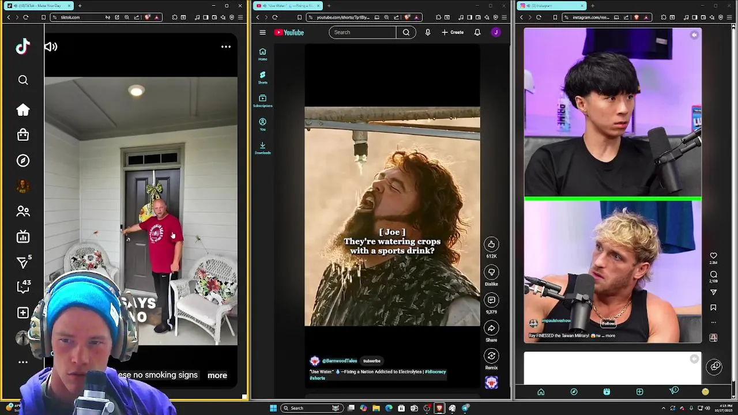The width and height of the screenshot is (738, 415).
Task: Like the Instagram reel heart icon
Action: (x=713, y=255)
